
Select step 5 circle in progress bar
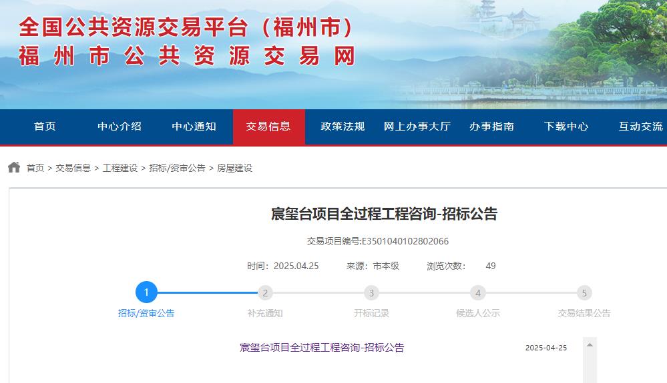[x=584, y=292]
